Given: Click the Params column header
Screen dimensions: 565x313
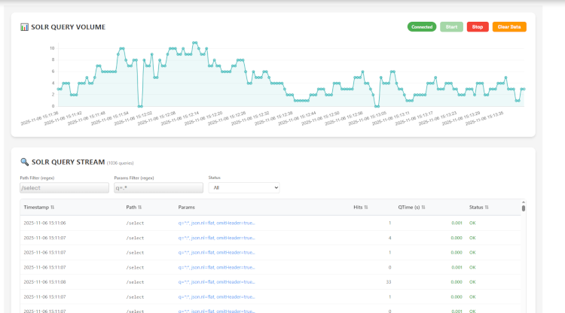Looking at the screenshot, I should (186, 207).
